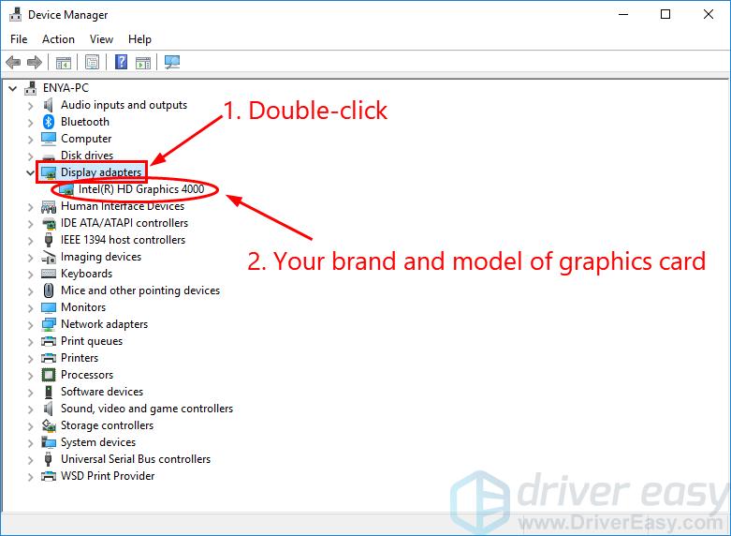Expand the Printers node arrow
Screen dimensions: 731x536
click(30, 358)
